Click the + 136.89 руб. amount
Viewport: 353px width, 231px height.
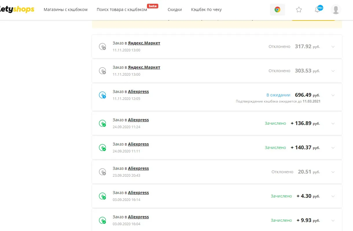click(305, 123)
